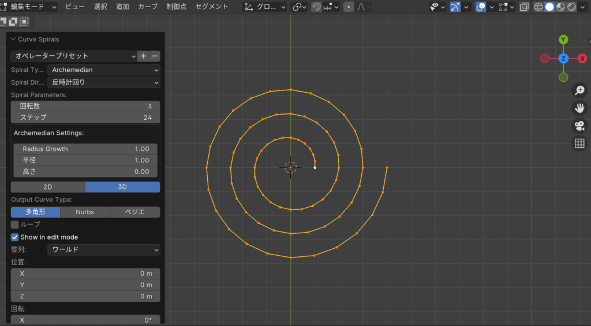Image resolution: width=591 pixels, height=326 pixels.
Task: Toggle X-ray display icon in header
Action: coord(523,7)
